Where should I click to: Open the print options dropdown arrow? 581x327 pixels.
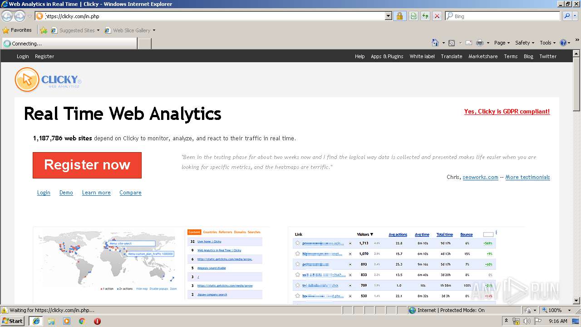488,43
